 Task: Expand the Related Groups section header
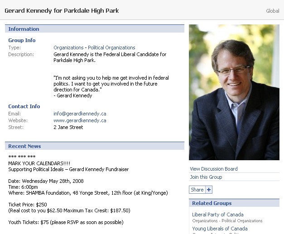[212, 203]
